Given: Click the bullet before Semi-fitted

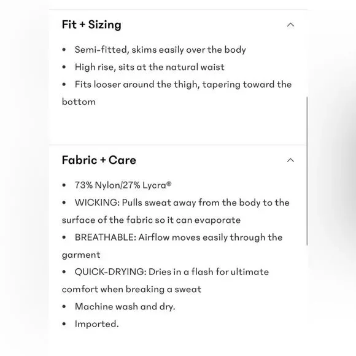Looking at the screenshot, I should (64, 50).
